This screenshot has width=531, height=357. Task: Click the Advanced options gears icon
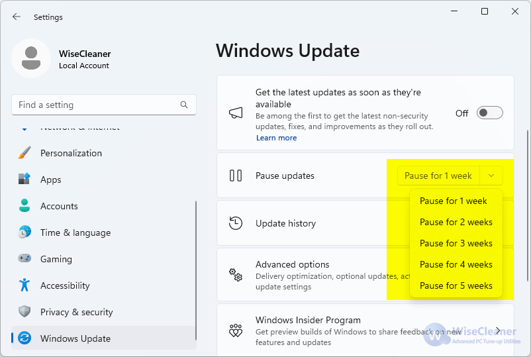pyautogui.click(x=236, y=275)
